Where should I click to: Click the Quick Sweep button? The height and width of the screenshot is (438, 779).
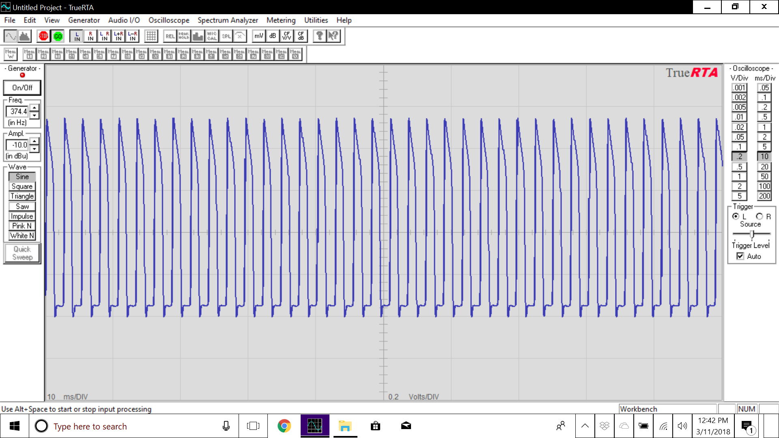point(22,253)
